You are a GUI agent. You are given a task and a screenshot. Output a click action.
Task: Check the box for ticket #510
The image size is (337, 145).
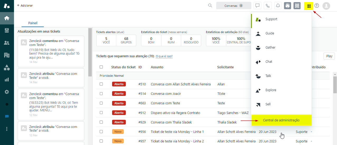(x=101, y=84)
